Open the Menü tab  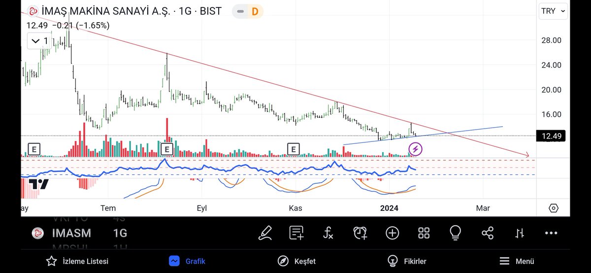pos(517,261)
